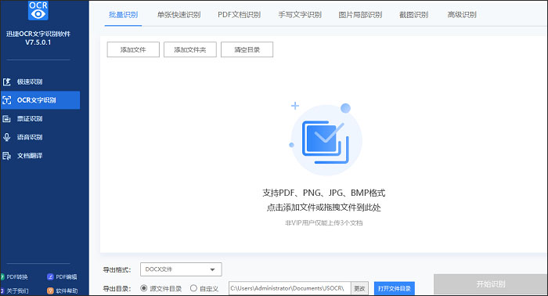
Task: Select the 源文件目录 radio button
Action: click(143, 288)
